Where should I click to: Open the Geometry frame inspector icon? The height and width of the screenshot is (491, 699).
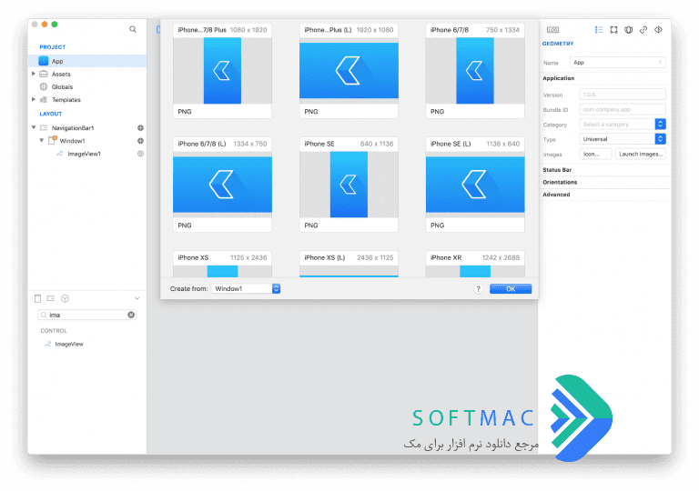[613, 30]
